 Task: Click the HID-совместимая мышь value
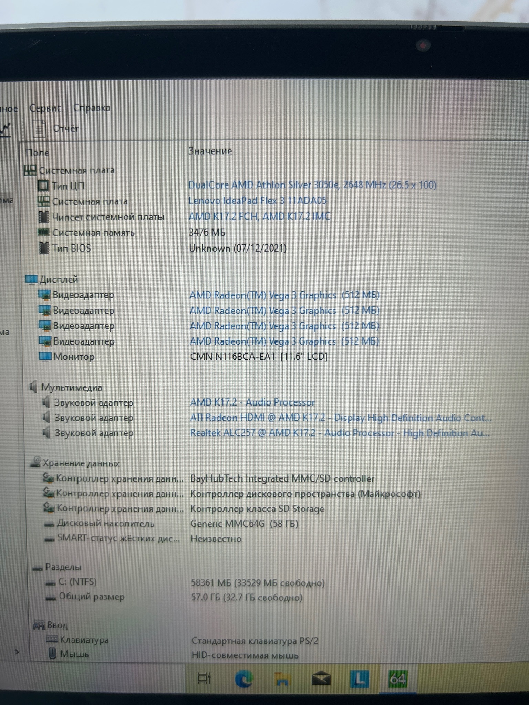pyautogui.click(x=245, y=655)
